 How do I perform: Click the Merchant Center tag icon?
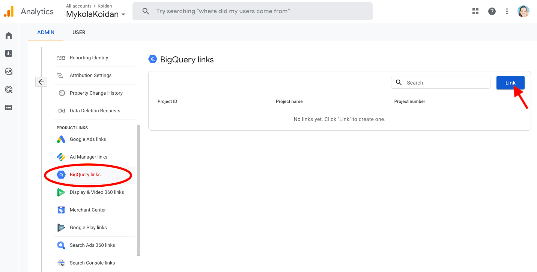[61, 210]
